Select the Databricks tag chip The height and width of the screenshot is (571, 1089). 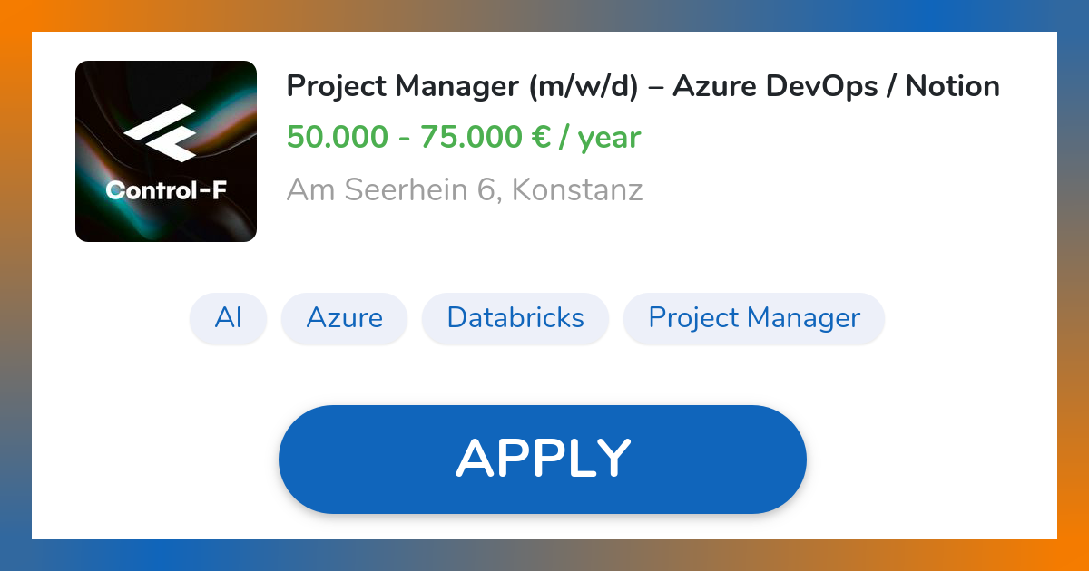pos(515,318)
